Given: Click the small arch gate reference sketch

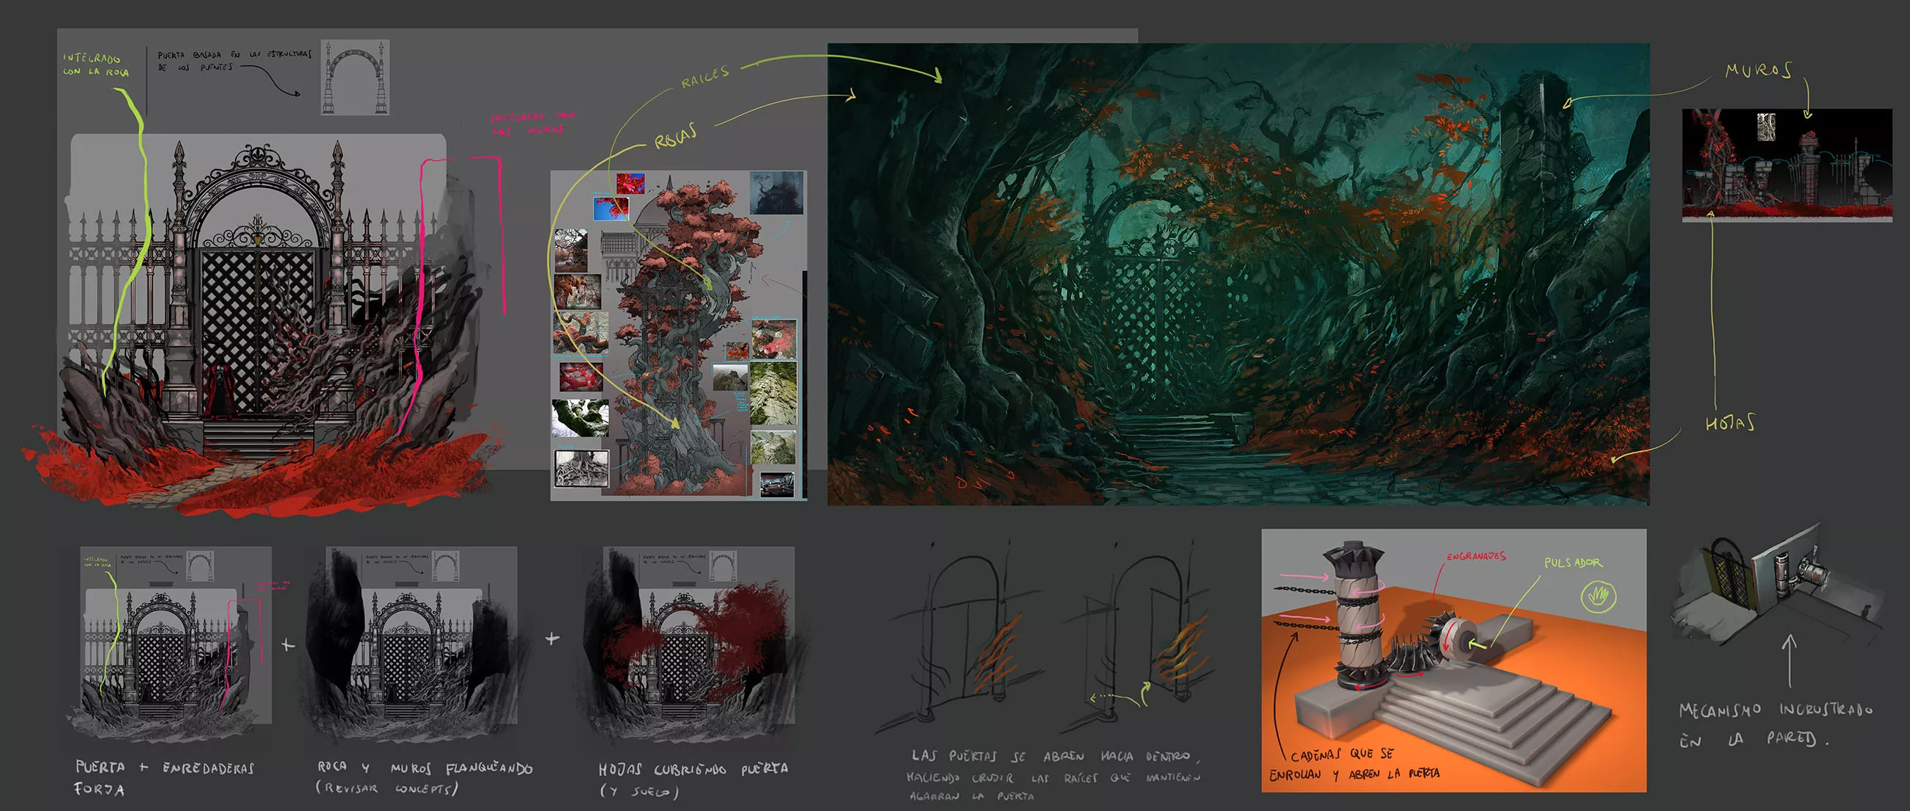Looking at the screenshot, I should pyautogui.click(x=354, y=77).
